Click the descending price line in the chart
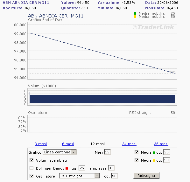190x182 pixels. pyautogui.click(x=102, y=53)
